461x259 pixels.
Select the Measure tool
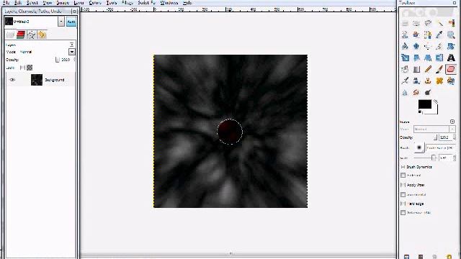click(405, 46)
